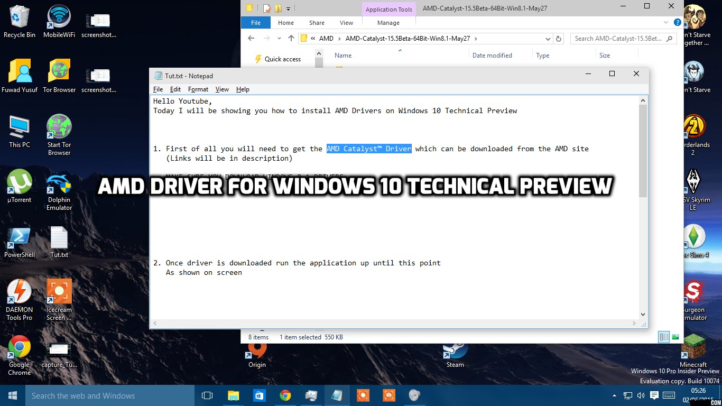Launch the MobileWiFi desktop shortcut

[x=59, y=21]
